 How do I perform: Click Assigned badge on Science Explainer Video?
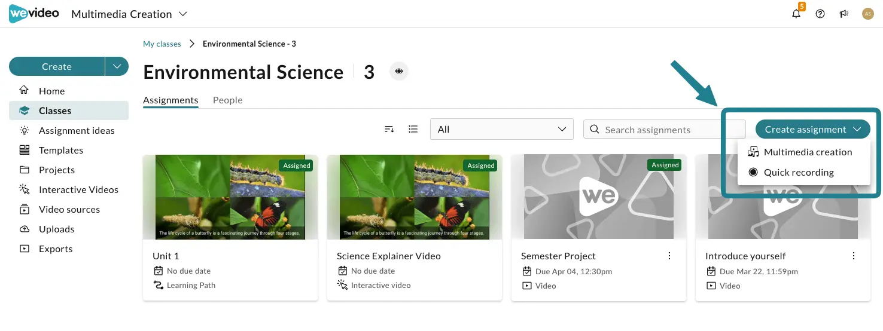coord(481,166)
